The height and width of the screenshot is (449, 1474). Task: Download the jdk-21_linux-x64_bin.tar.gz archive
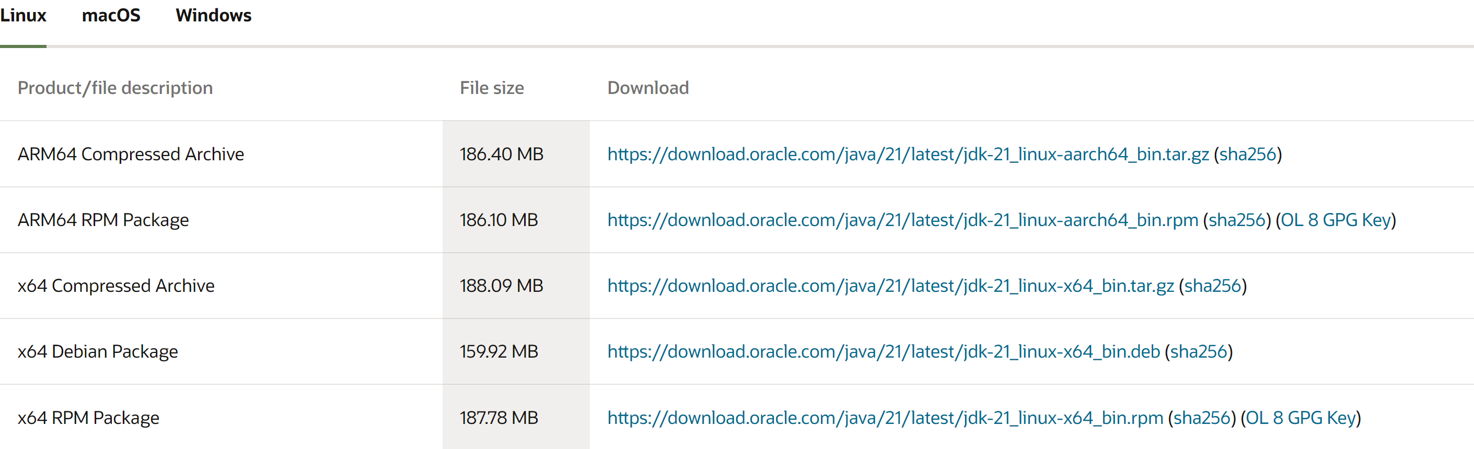click(890, 286)
